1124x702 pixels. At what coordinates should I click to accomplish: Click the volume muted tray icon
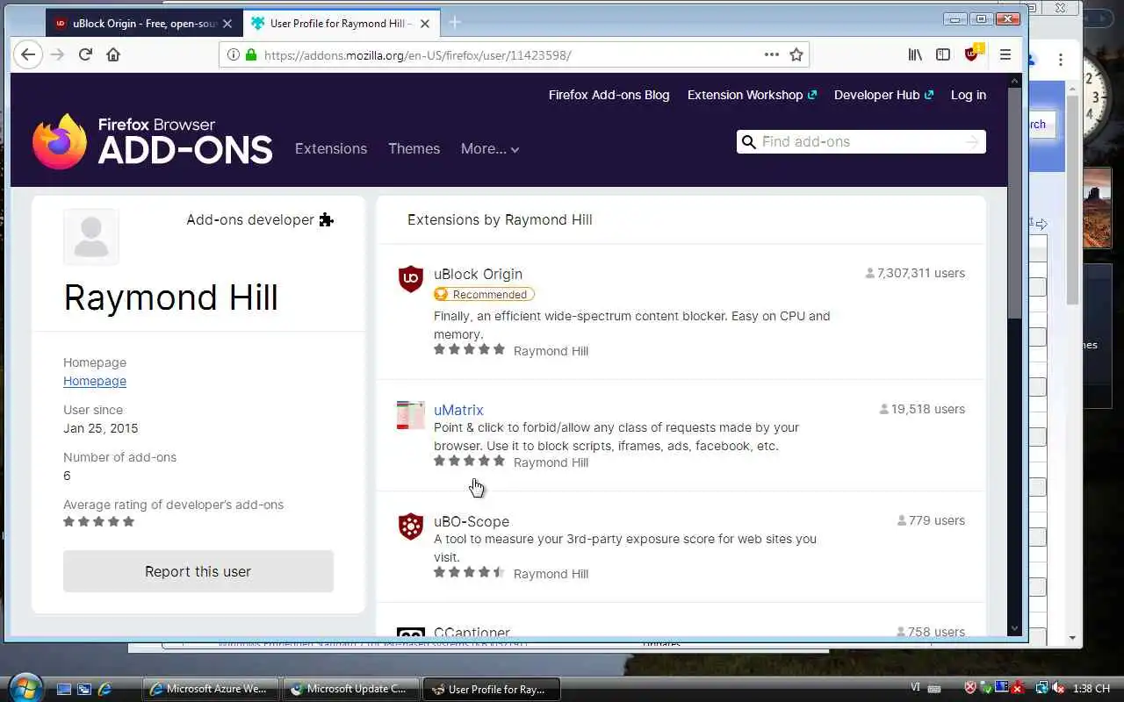point(1059,688)
